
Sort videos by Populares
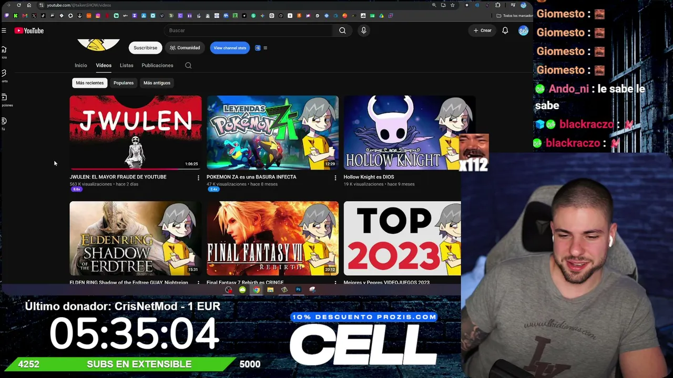coord(124,83)
